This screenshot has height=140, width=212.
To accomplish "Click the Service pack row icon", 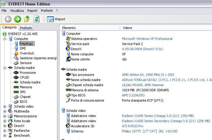I will point(68,44).
